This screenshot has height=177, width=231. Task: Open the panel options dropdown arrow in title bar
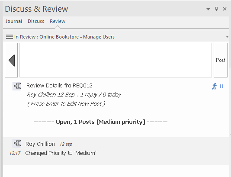208,9
